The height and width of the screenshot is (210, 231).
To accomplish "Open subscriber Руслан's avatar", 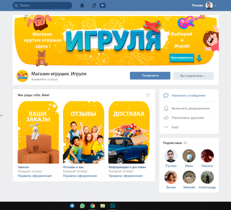I will 171,156.
